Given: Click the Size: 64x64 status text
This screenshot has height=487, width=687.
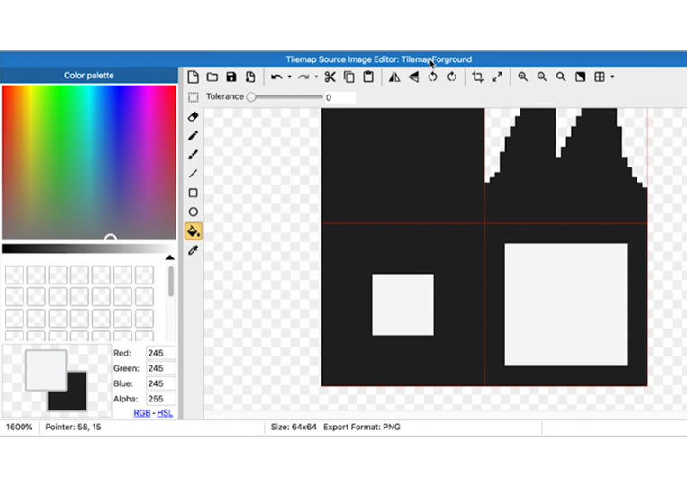Looking at the screenshot, I should pyautogui.click(x=294, y=427).
